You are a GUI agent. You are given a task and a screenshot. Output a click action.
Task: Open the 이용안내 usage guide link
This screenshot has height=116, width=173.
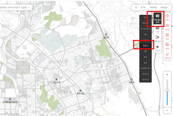tap(164, 8)
